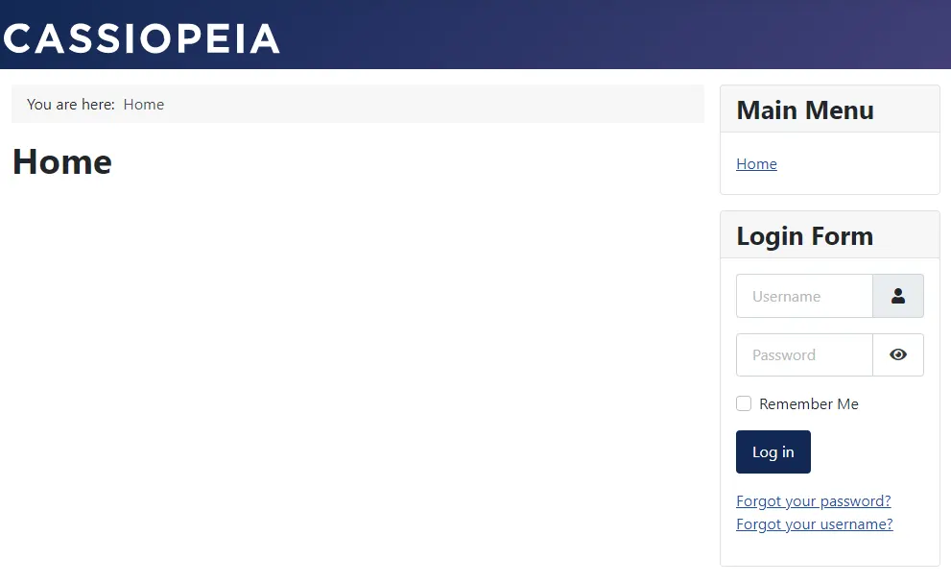Open the Forgot your password link

click(813, 501)
